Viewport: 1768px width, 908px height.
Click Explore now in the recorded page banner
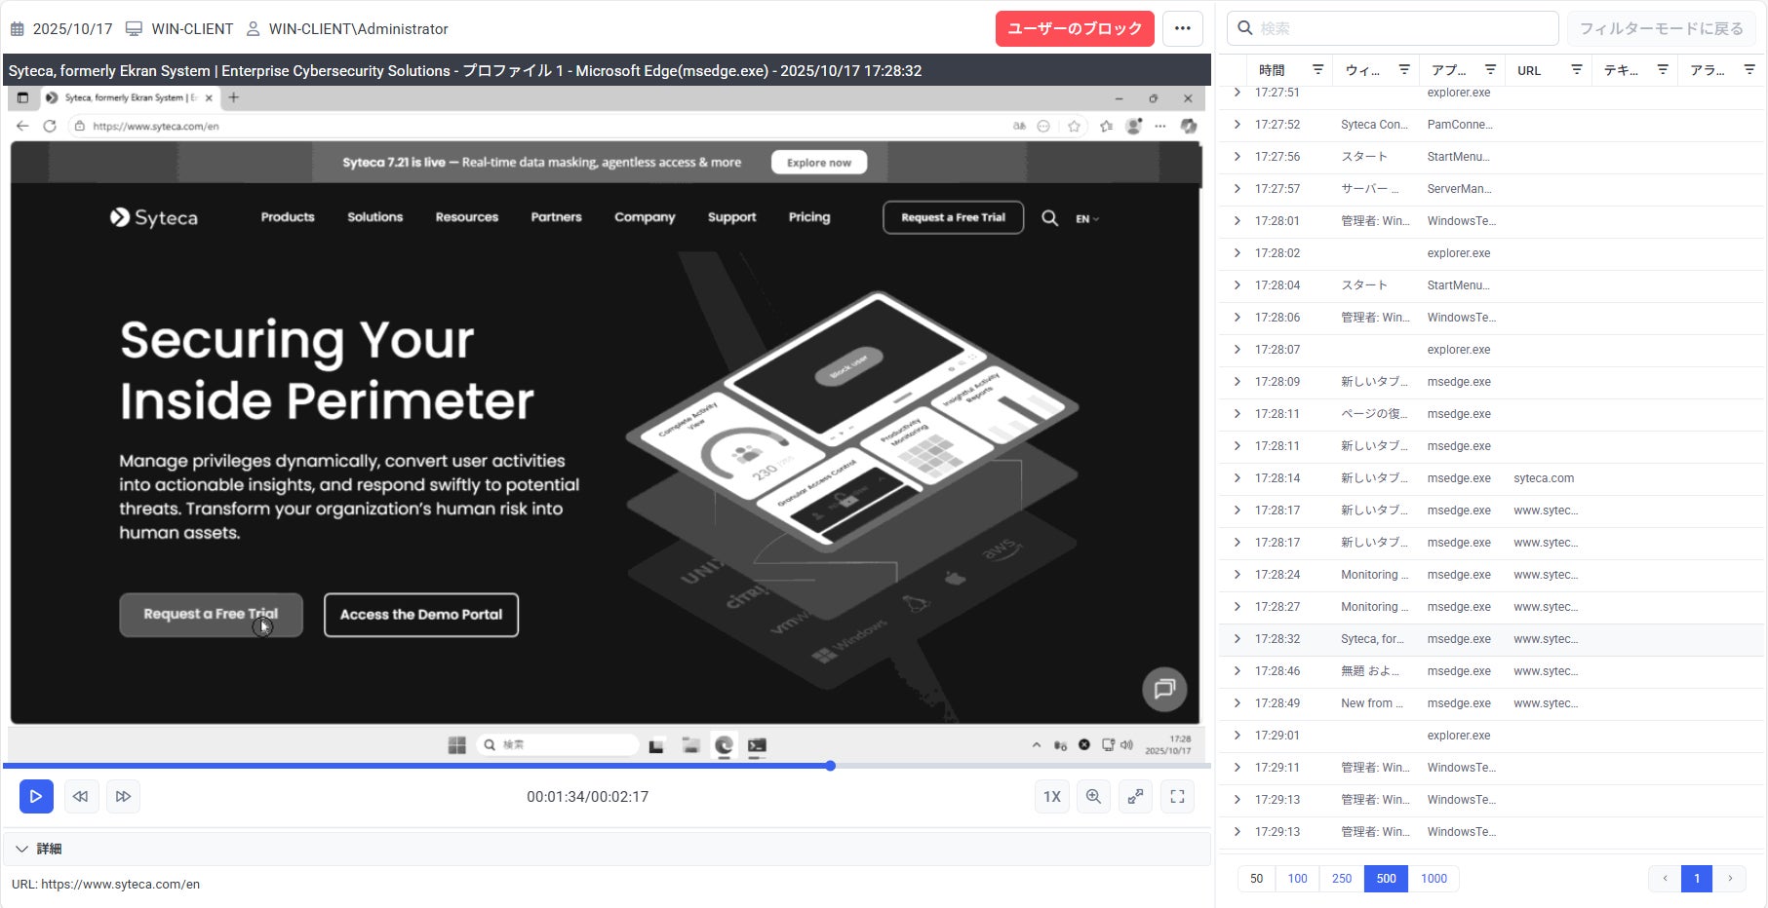819,163
